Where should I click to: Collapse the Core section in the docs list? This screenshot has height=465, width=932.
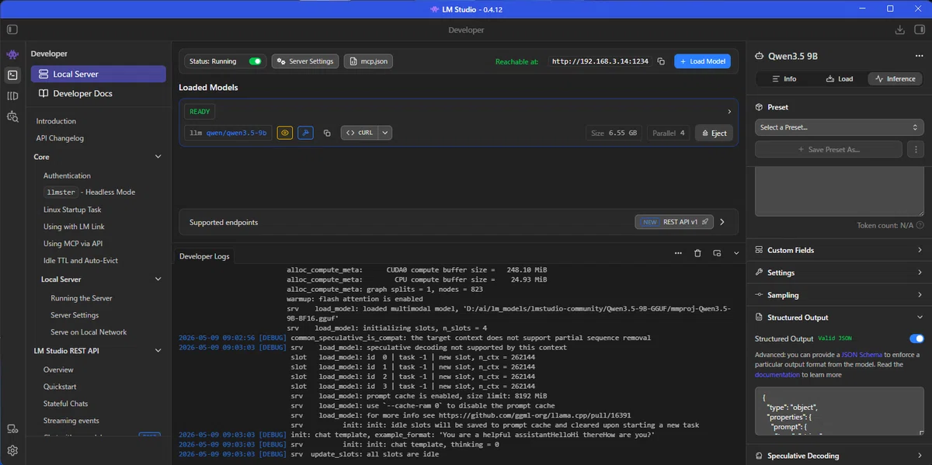158,157
